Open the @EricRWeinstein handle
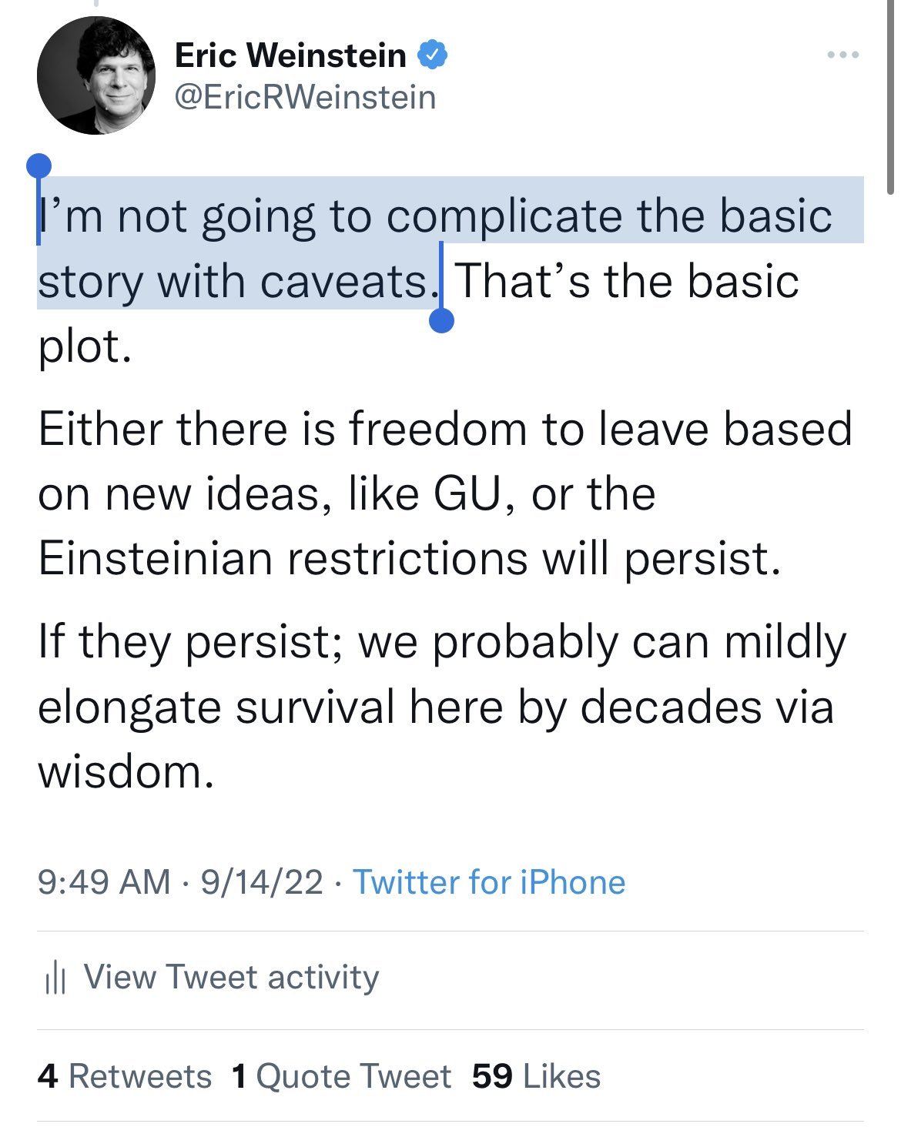901x1127 pixels. (x=305, y=98)
